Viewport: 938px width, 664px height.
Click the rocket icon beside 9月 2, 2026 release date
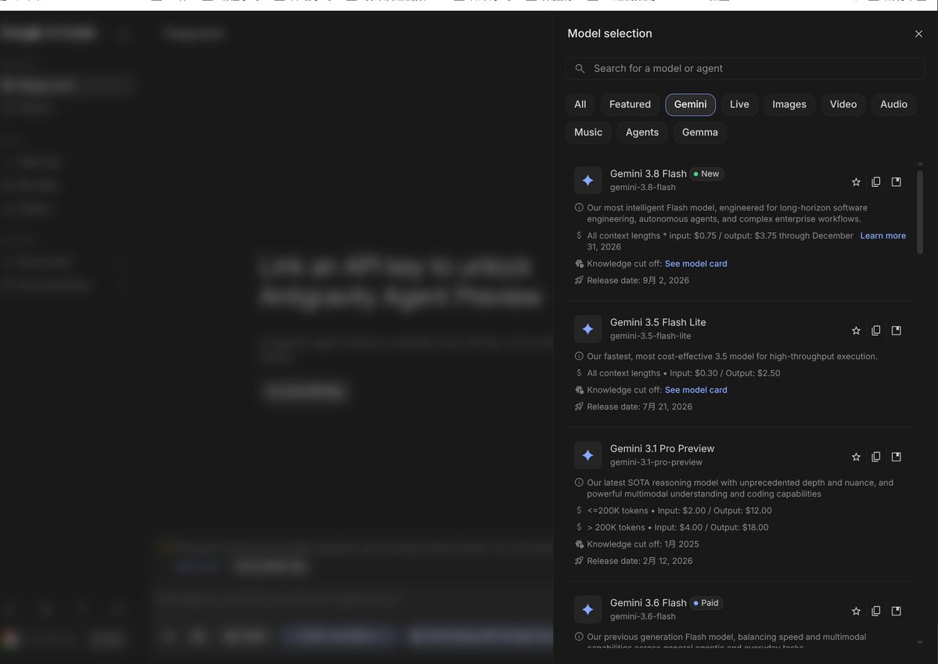point(578,280)
